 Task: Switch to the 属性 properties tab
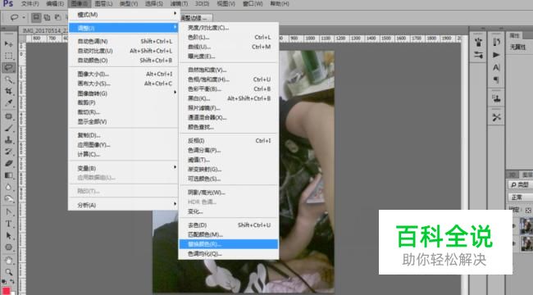coord(514,35)
